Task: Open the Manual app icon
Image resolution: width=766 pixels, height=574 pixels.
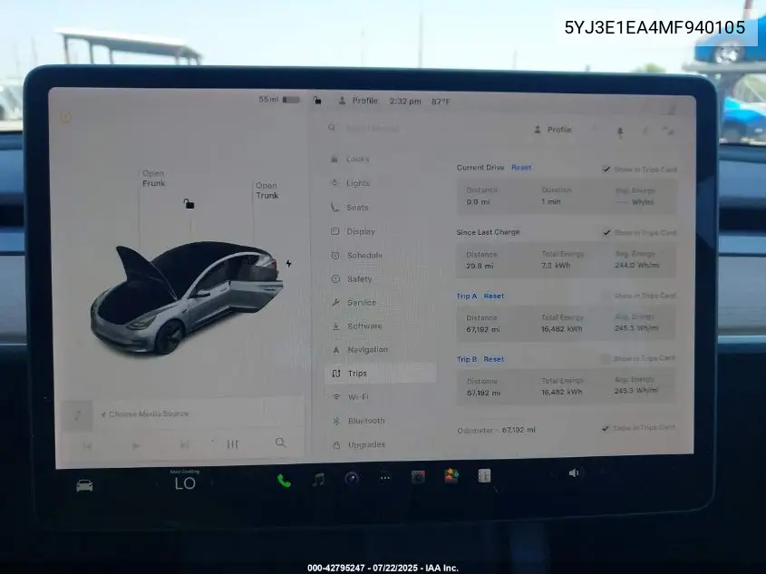Action: [x=484, y=475]
